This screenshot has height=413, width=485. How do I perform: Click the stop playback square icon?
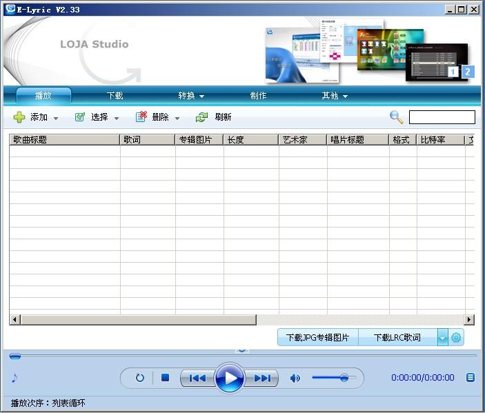(165, 378)
